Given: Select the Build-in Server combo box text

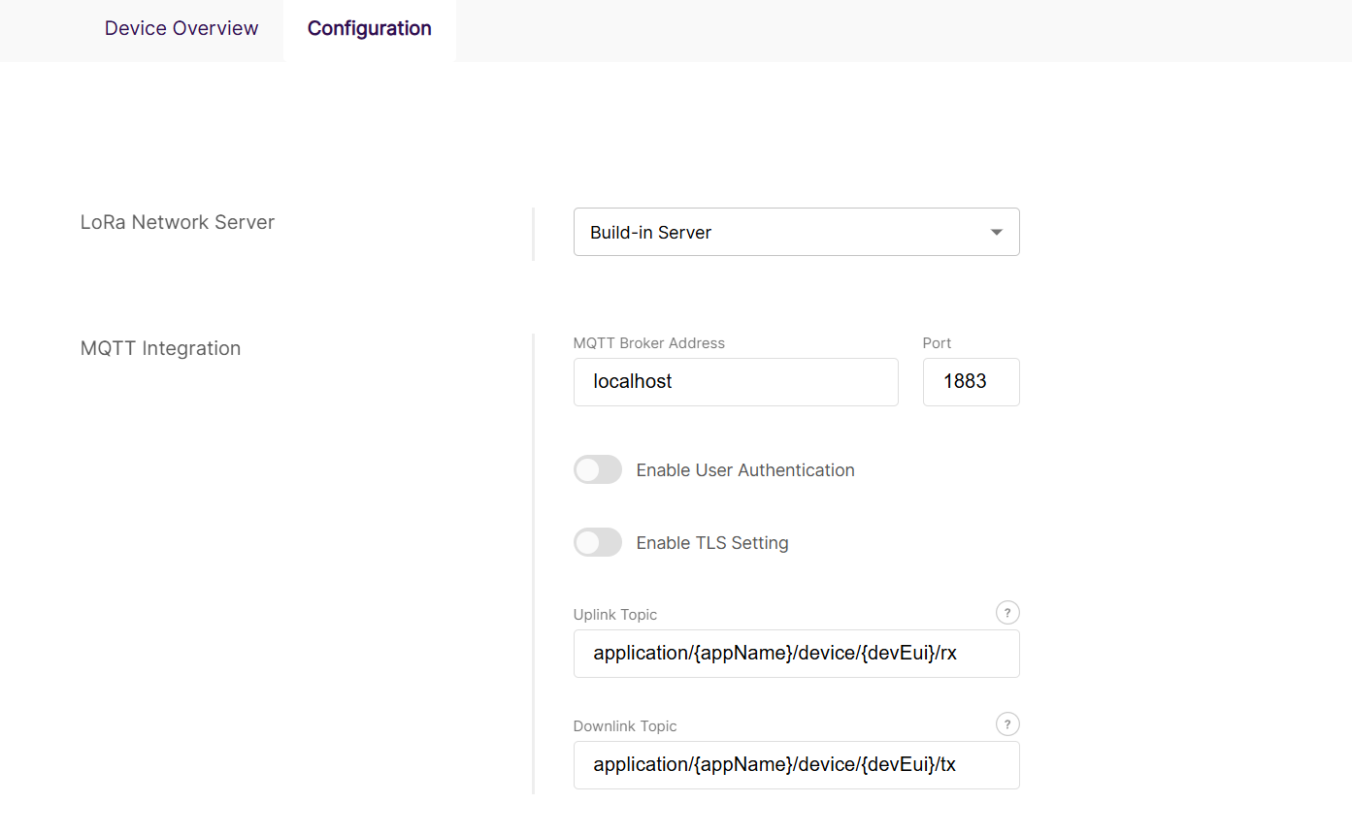Looking at the screenshot, I should point(651,233).
